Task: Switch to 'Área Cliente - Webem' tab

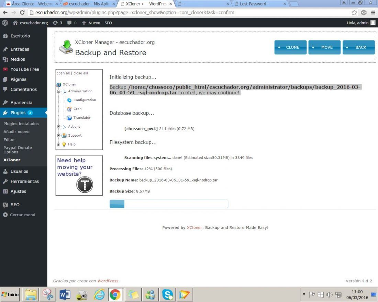Action: [x=32, y=4]
